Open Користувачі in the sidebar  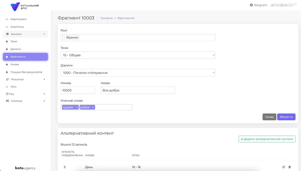[x=18, y=19]
